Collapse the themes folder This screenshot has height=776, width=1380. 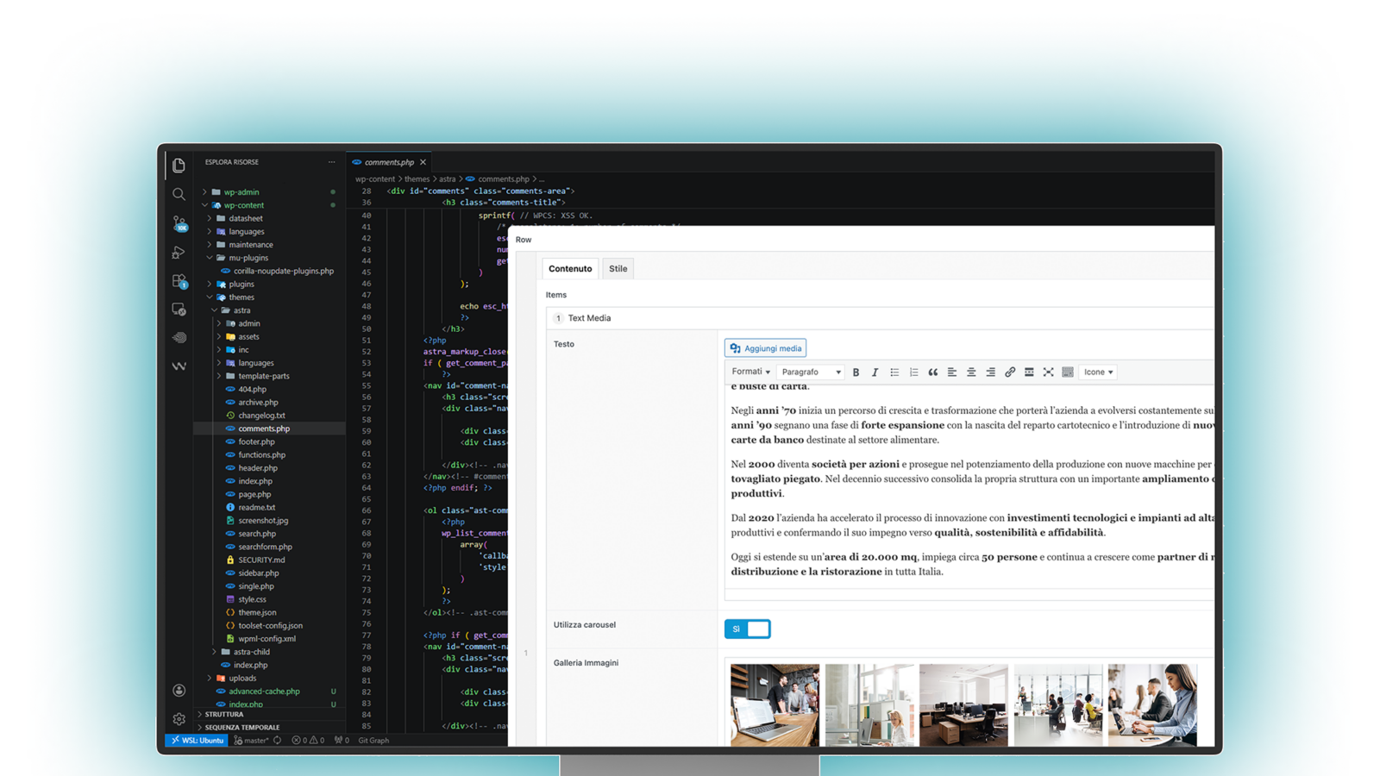(x=241, y=297)
